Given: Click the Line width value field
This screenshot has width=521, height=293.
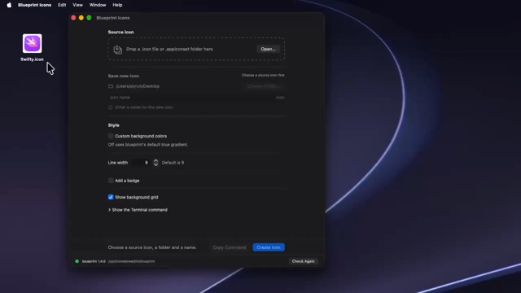Looking at the screenshot, I should click(x=141, y=163).
